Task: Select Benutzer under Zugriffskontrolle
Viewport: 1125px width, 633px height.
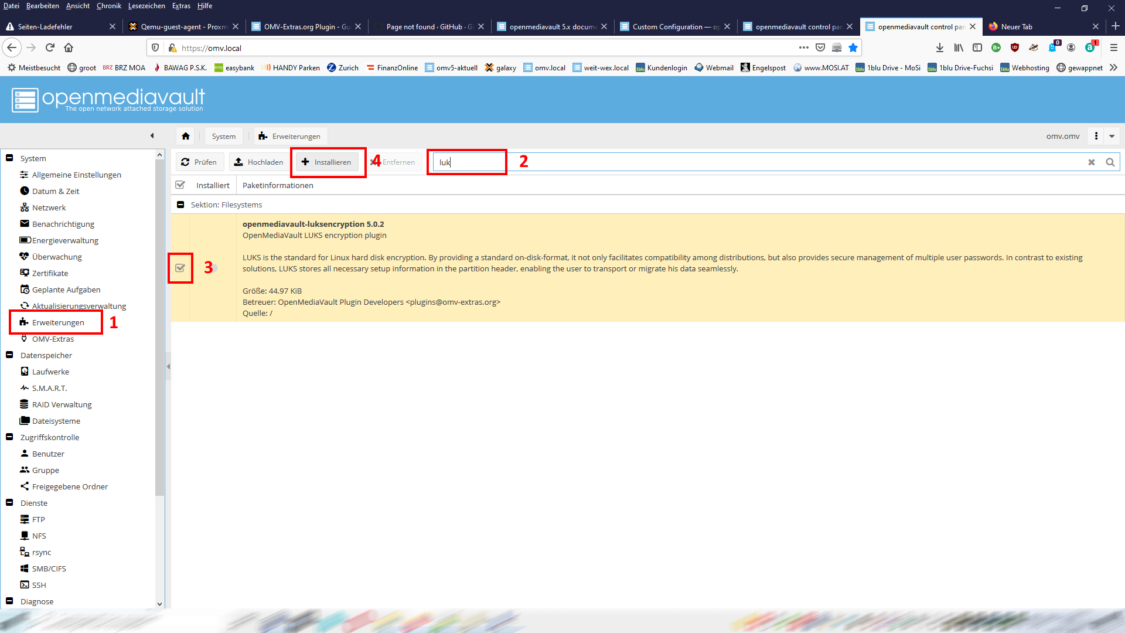Action: [x=48, y=454]
